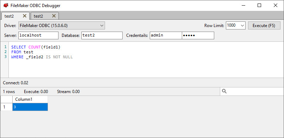Image resolution: width=284 pixels, height=138 pixels.
Task: Close the second test2 tab
Action: pyautogui.click(x=54, y=16)
